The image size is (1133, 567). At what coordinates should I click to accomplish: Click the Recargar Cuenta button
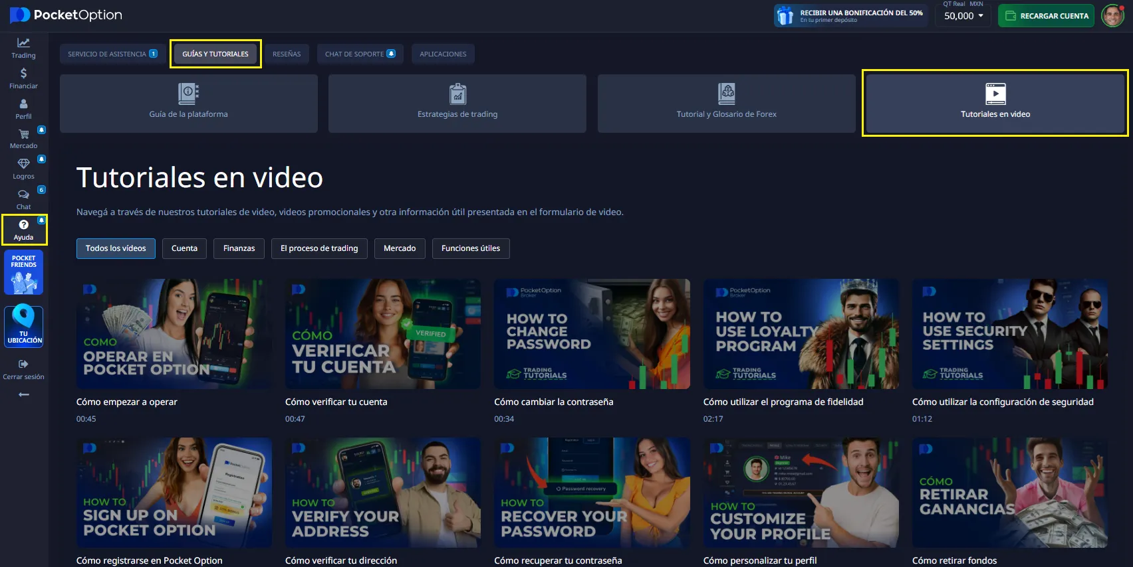click(1047, 16)
